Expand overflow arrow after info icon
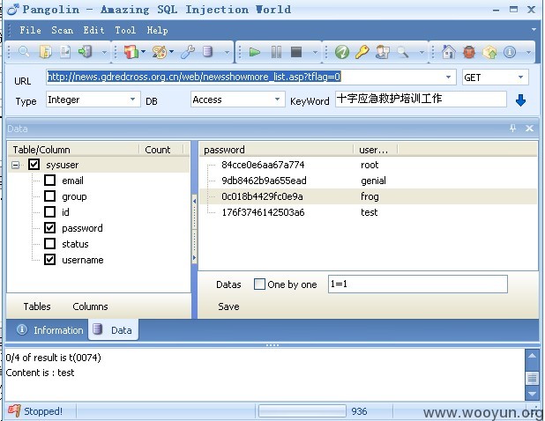This screenshot has width=545, height=421. [528, 53]
